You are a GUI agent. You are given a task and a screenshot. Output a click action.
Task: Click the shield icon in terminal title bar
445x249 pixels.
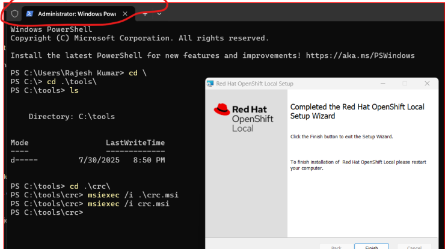point(15,14)
